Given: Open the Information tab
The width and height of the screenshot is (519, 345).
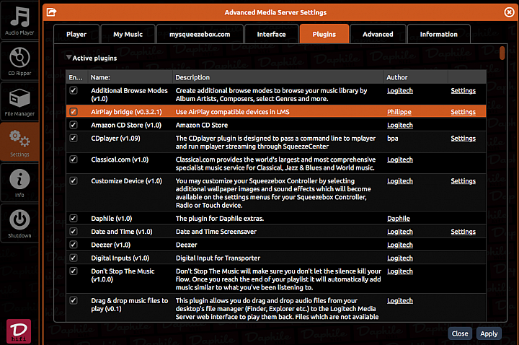Looking at the screenshot, I should 438,34.
